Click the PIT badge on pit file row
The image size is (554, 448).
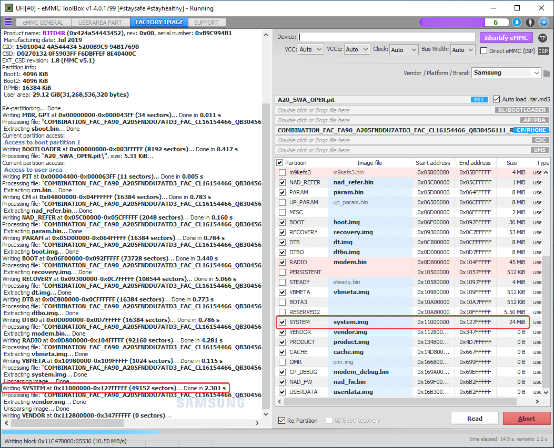tap(479, 100)
